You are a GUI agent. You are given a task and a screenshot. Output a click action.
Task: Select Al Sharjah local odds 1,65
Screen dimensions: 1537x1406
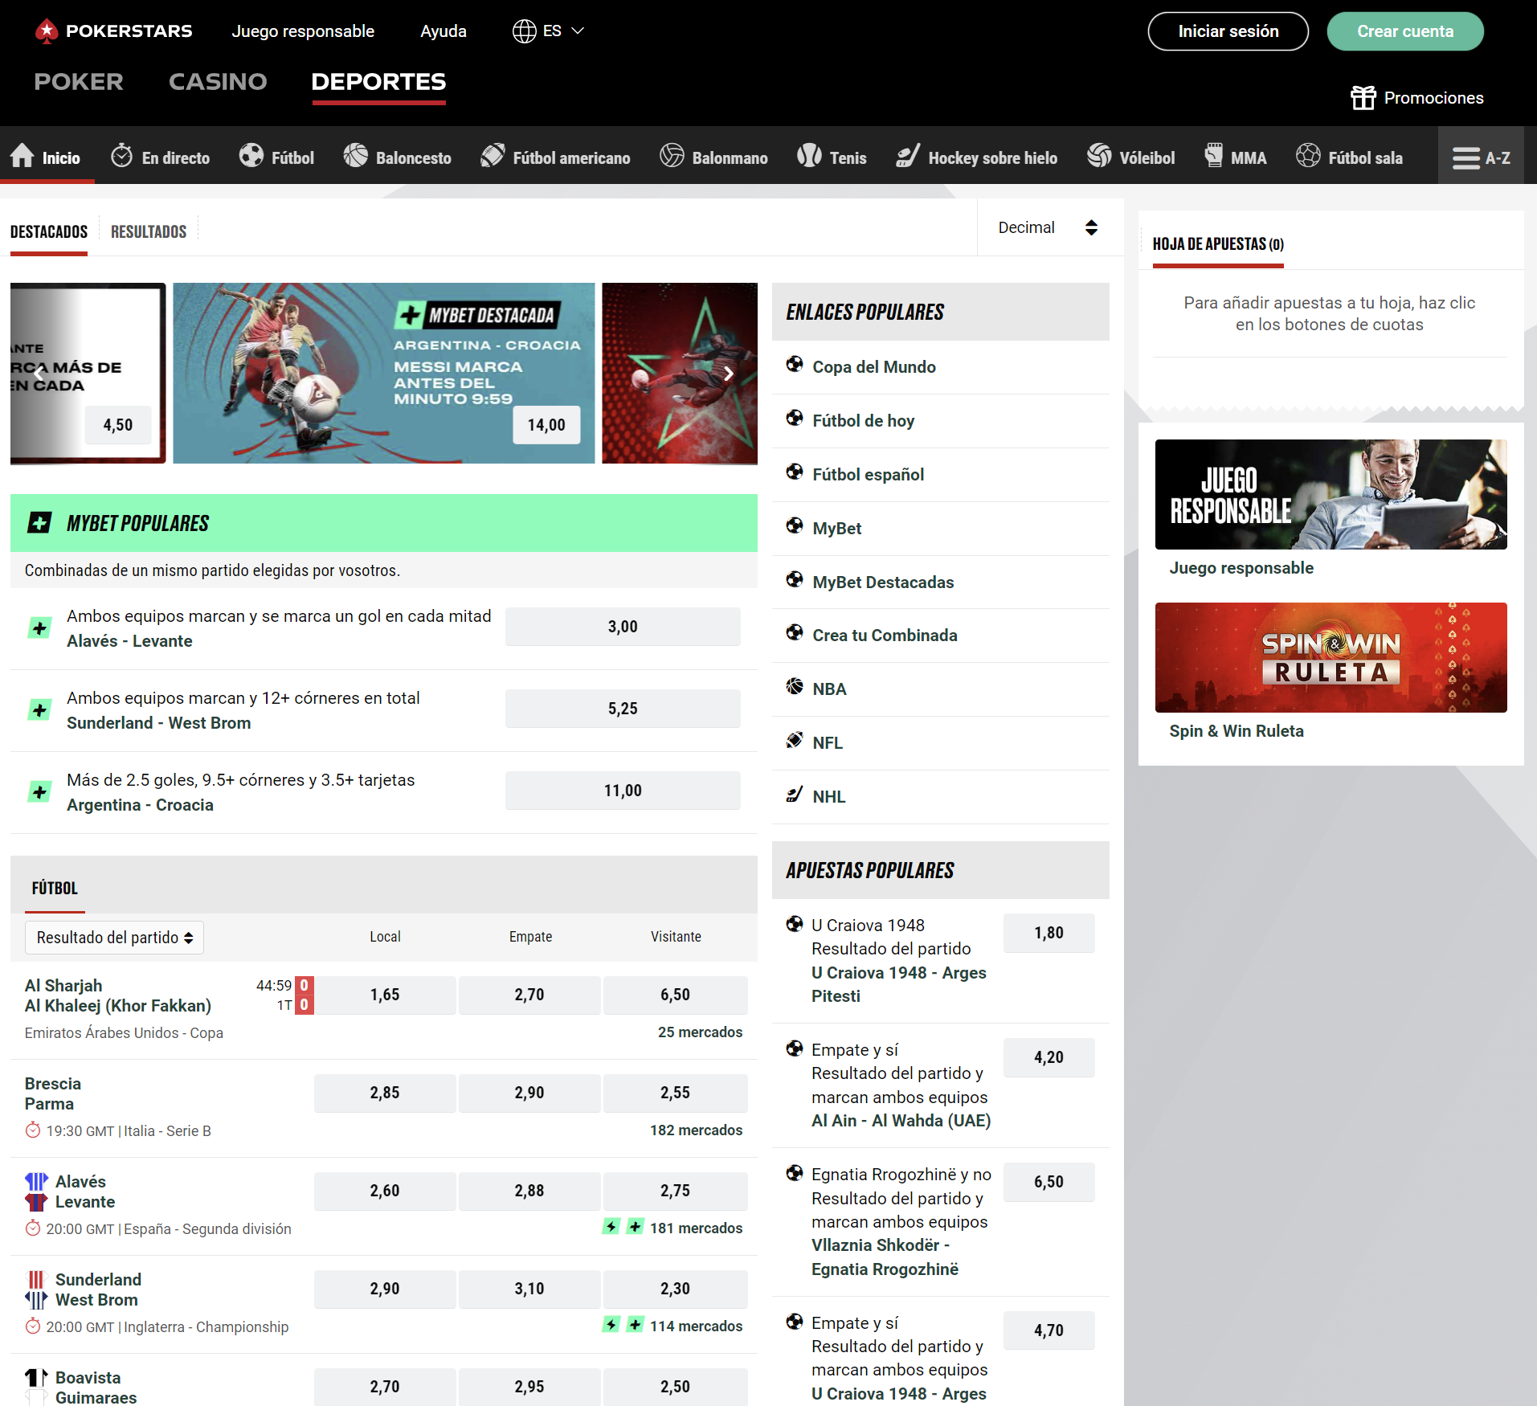coord(385,995)
